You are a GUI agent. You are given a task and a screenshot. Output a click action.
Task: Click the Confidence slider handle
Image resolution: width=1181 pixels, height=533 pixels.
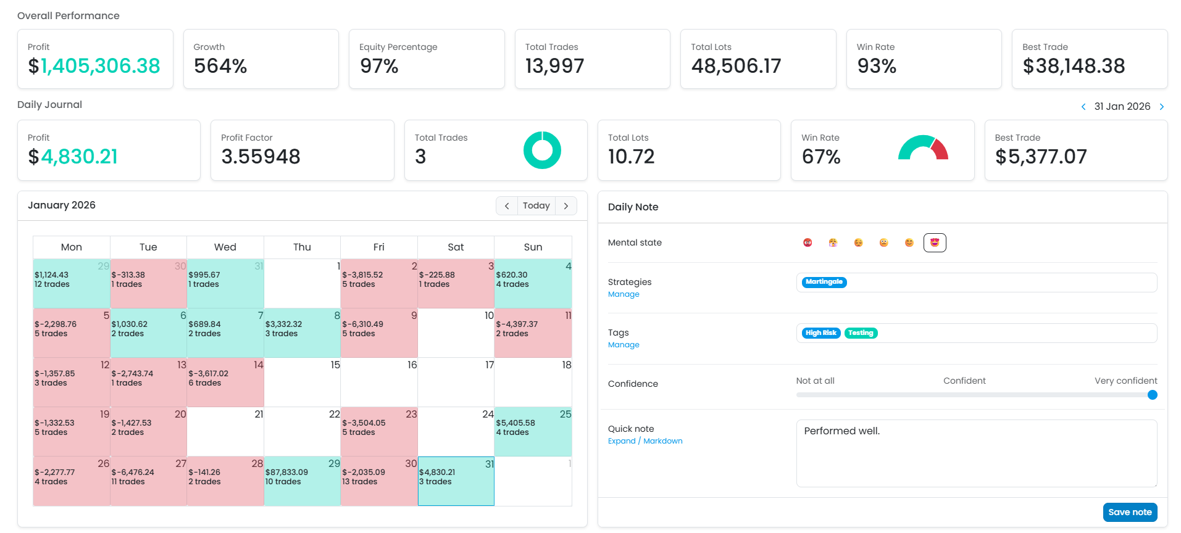[1152, 395]
